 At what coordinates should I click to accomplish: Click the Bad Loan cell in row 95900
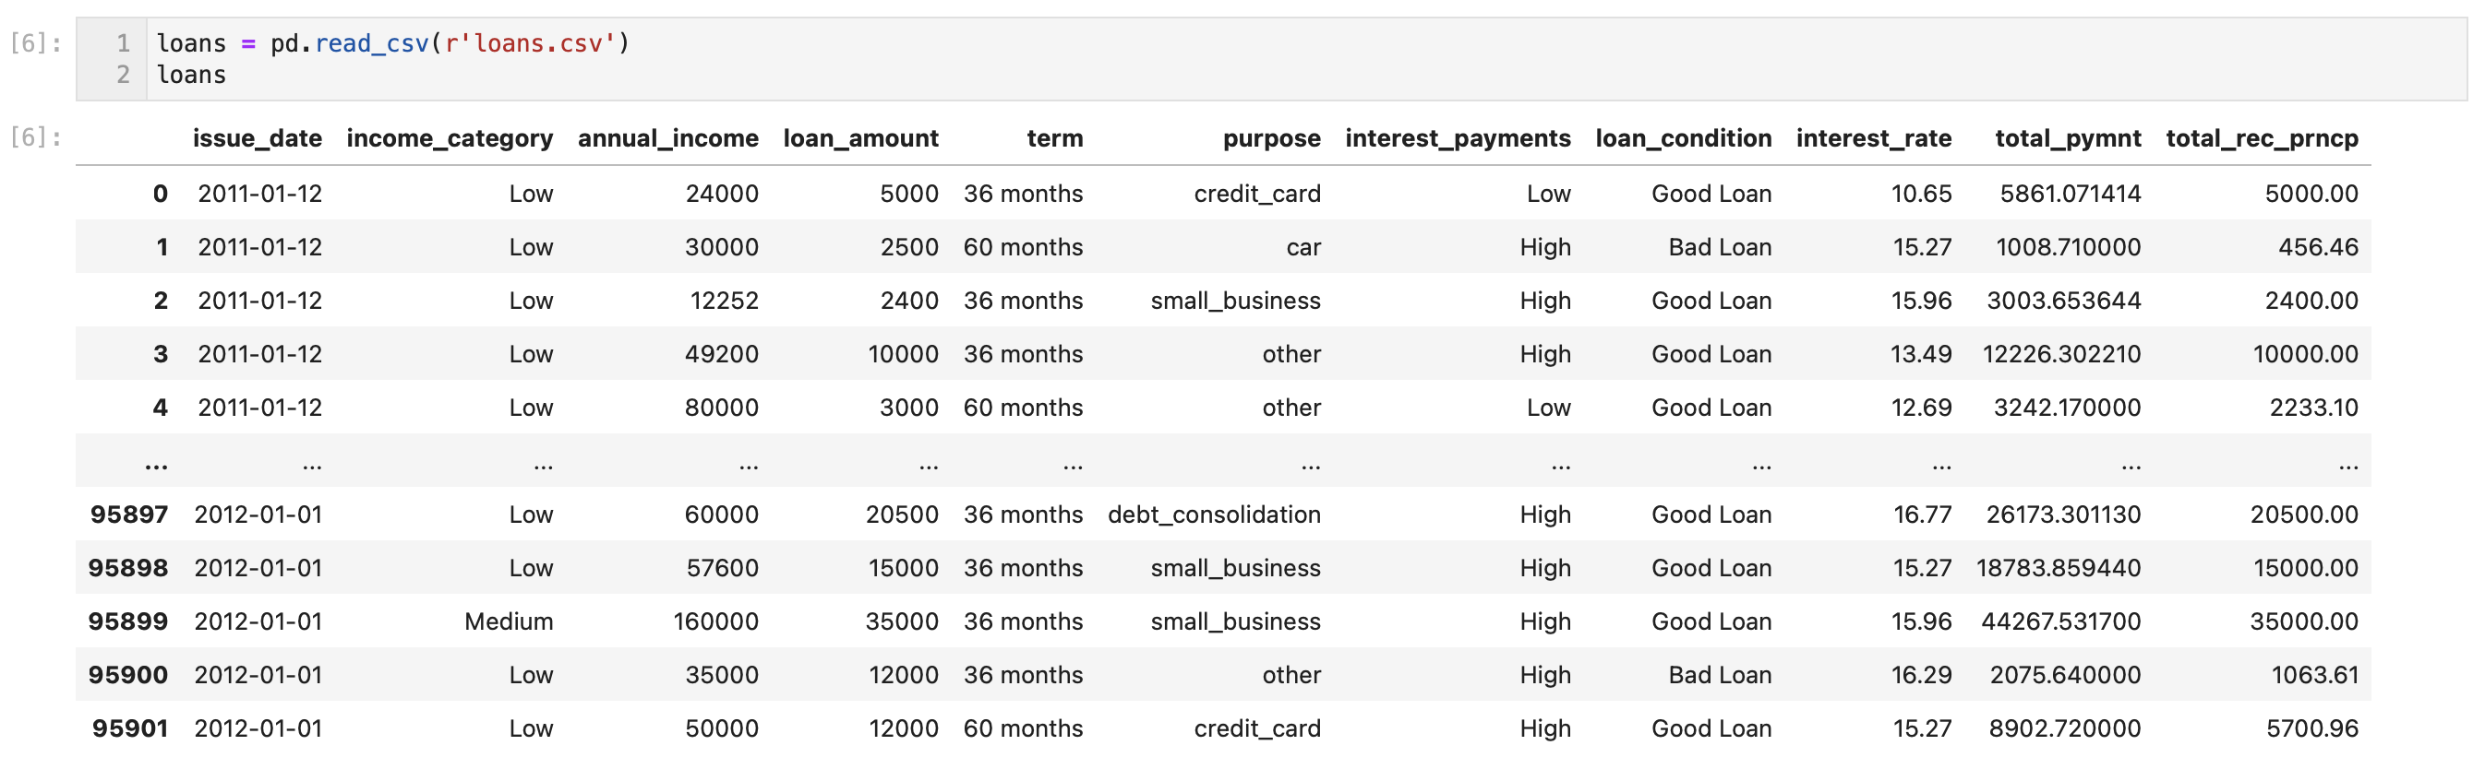tap(1719, 676)
